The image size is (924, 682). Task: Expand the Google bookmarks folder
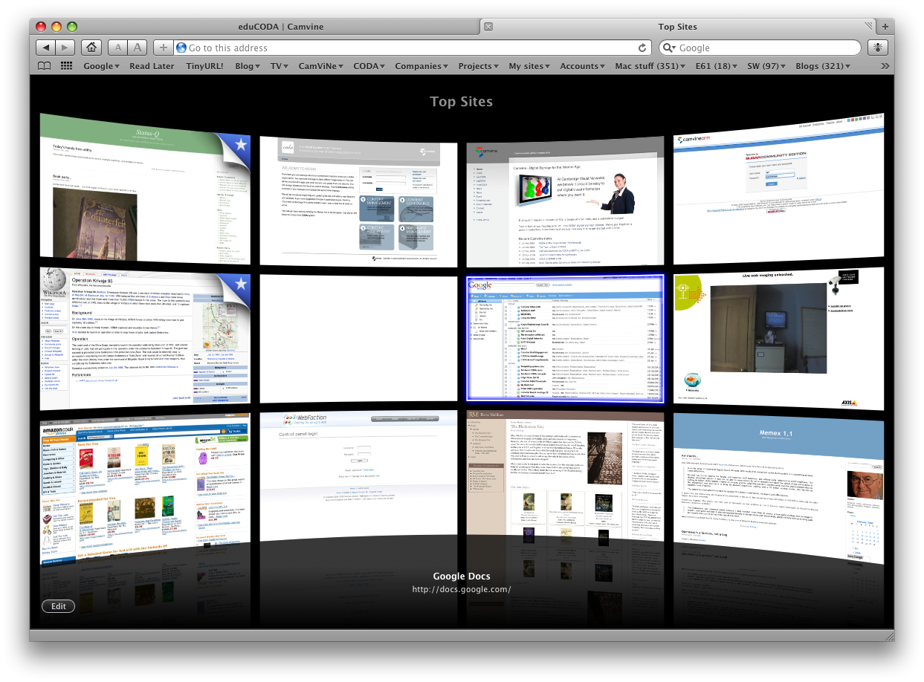101,66
